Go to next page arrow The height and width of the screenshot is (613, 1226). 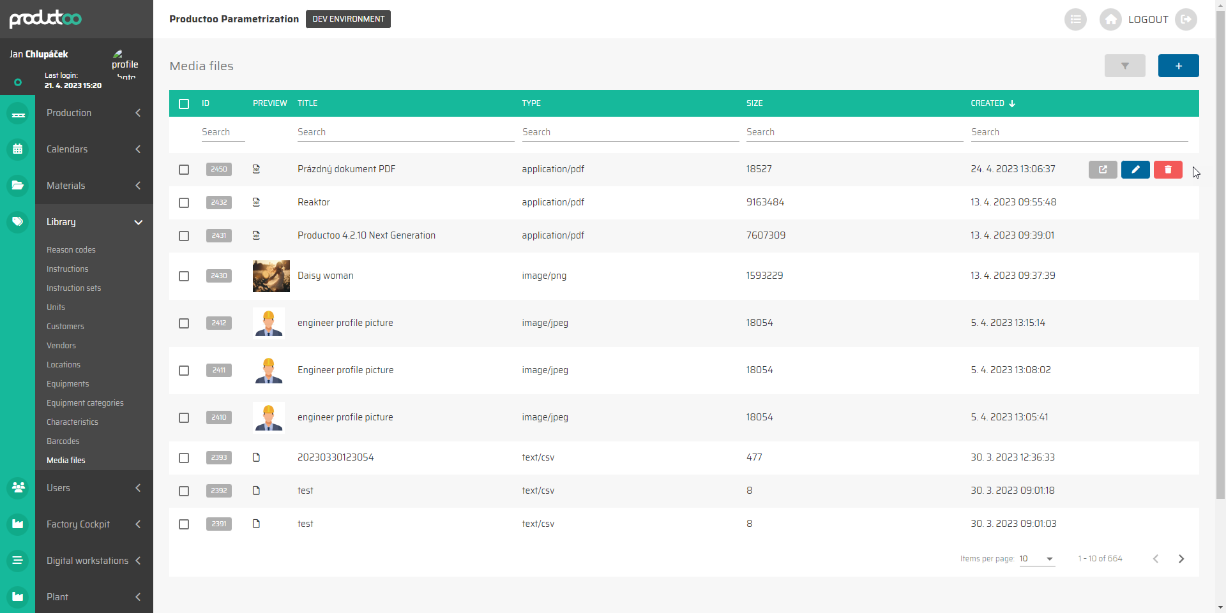point(1181,559)
